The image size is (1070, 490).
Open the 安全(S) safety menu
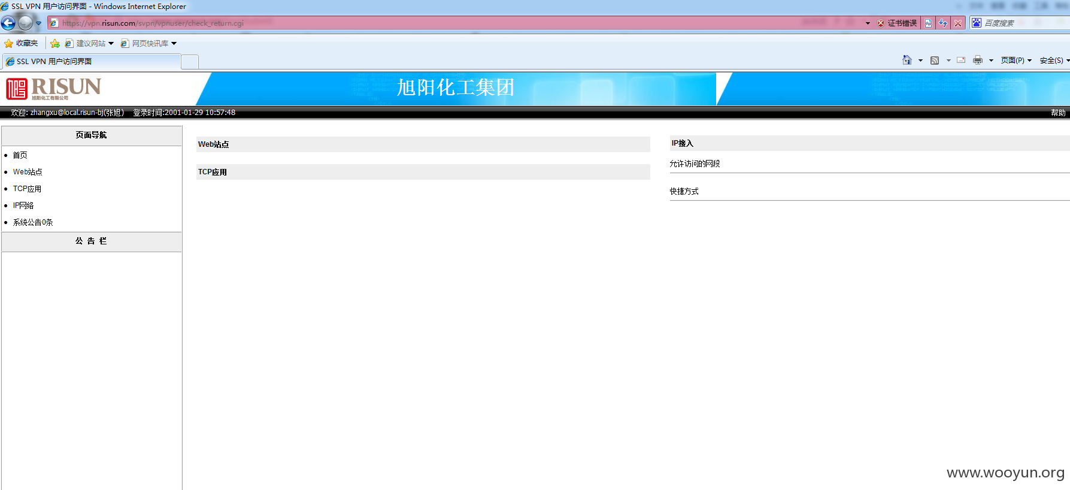pyautogui.click(x=1054, y=61)
